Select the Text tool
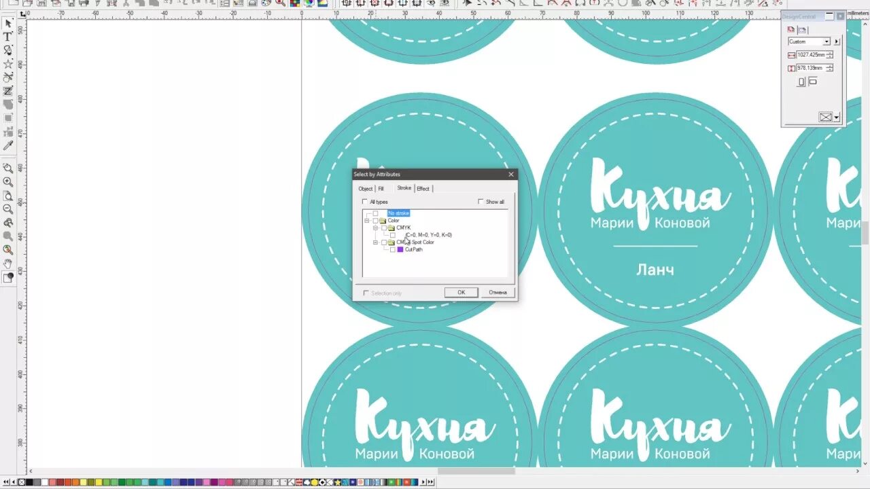Screen dimensions: 870x489 tap(8, 37)
